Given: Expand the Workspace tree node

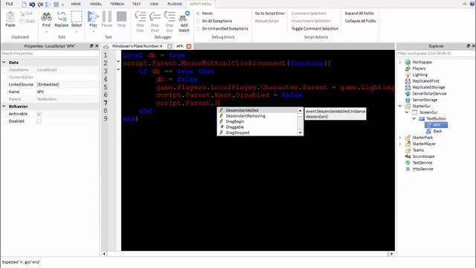Looking at the screenshot, I should (400, 62).
